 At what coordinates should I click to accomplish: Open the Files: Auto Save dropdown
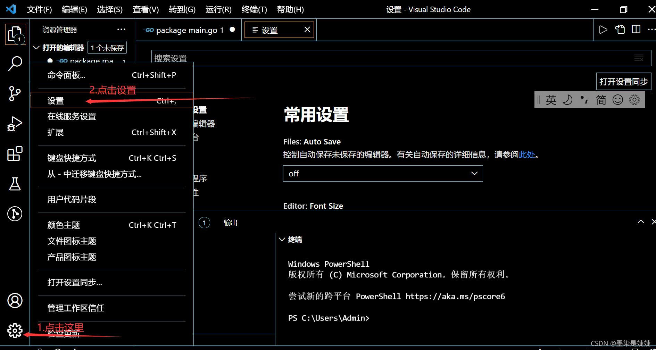pos(383,174)
